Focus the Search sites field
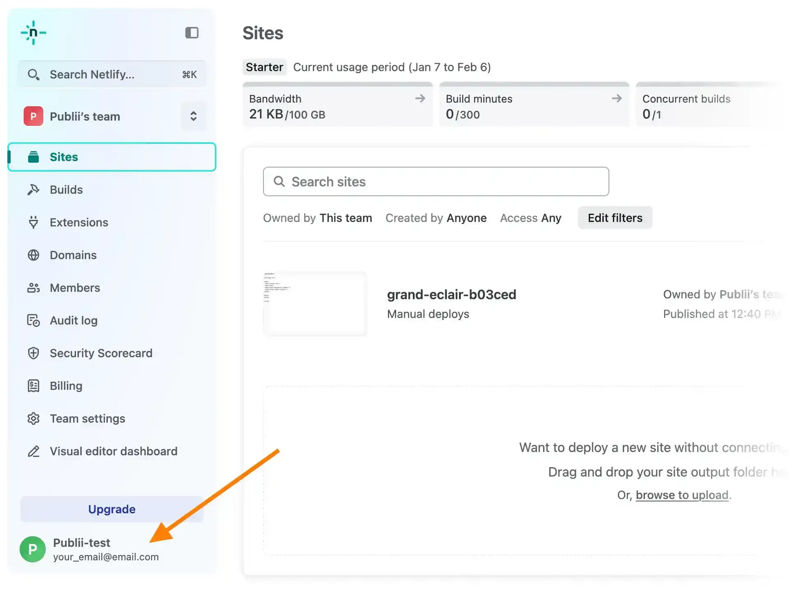 tap(436, 182)
